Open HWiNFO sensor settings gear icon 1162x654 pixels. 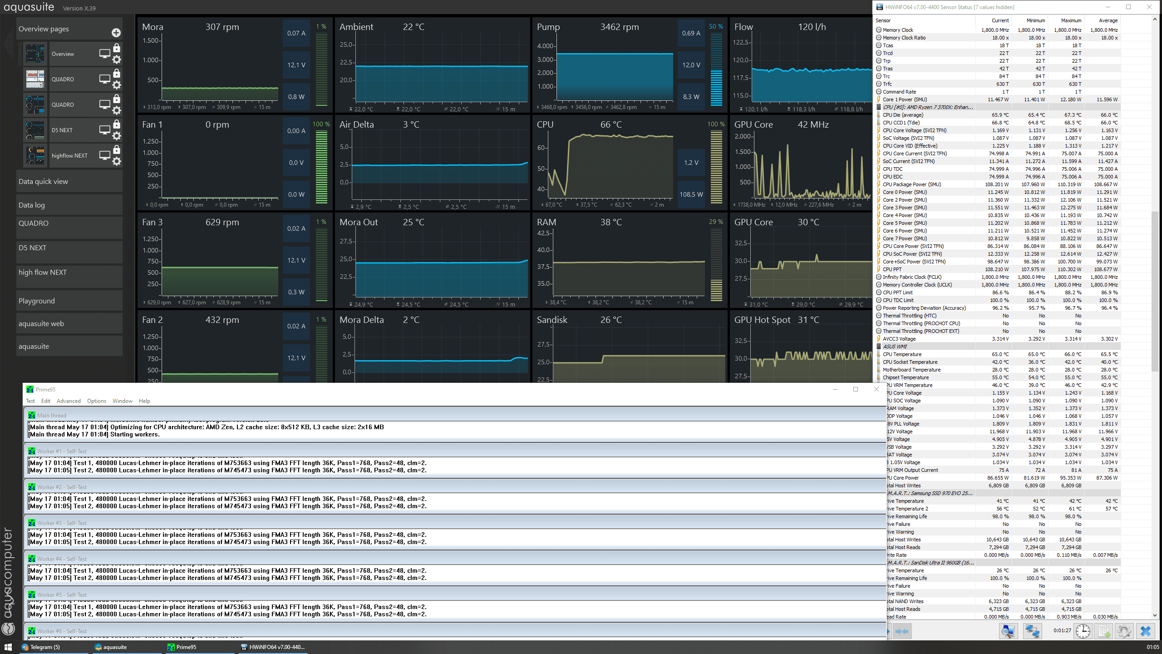point(1124,631)
